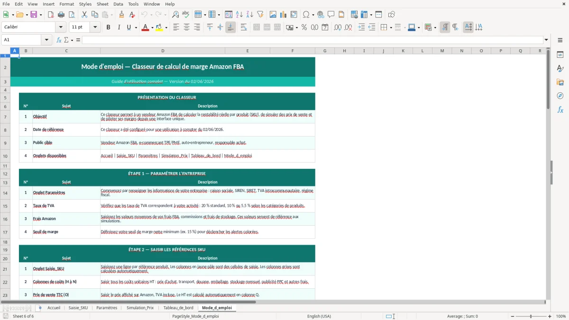Add a decimal place

[338, 27]
